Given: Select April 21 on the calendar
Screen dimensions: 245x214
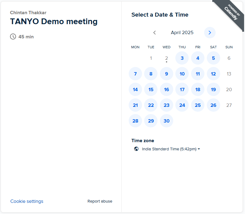Looking at the screenshot, I should click(135, 105).
